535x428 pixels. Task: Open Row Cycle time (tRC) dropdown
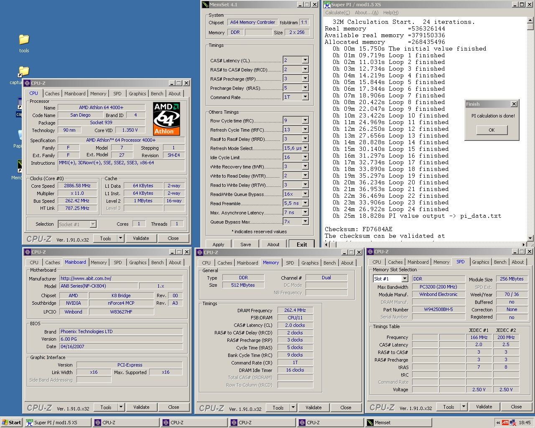point(305,120)
